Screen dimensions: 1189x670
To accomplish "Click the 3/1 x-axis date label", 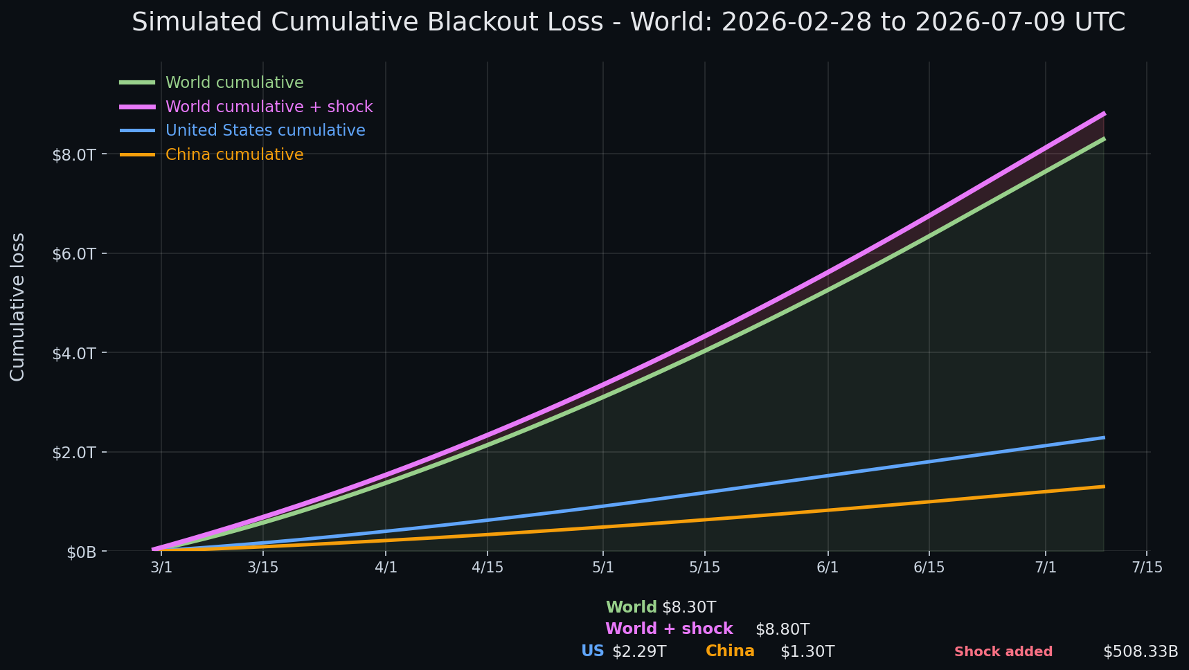I will pyautogui.click(x=161, y=568).
